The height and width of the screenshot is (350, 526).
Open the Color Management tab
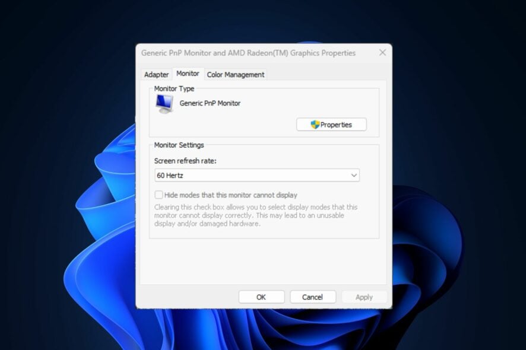tap(236, 74)
